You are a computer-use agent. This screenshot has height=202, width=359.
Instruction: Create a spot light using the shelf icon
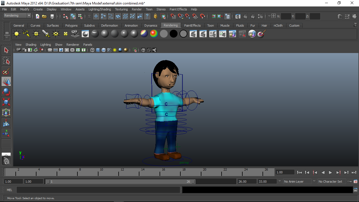(46, 34)
